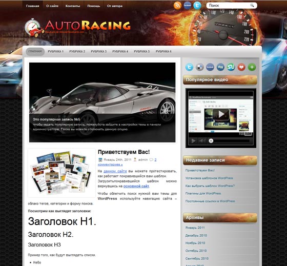
Task: Click the Delicious share icon in sidebar
Action: point(200,67)
